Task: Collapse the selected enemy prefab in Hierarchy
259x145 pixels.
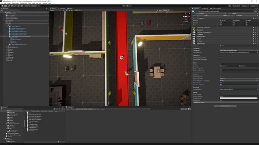Action: click(8, 36)
